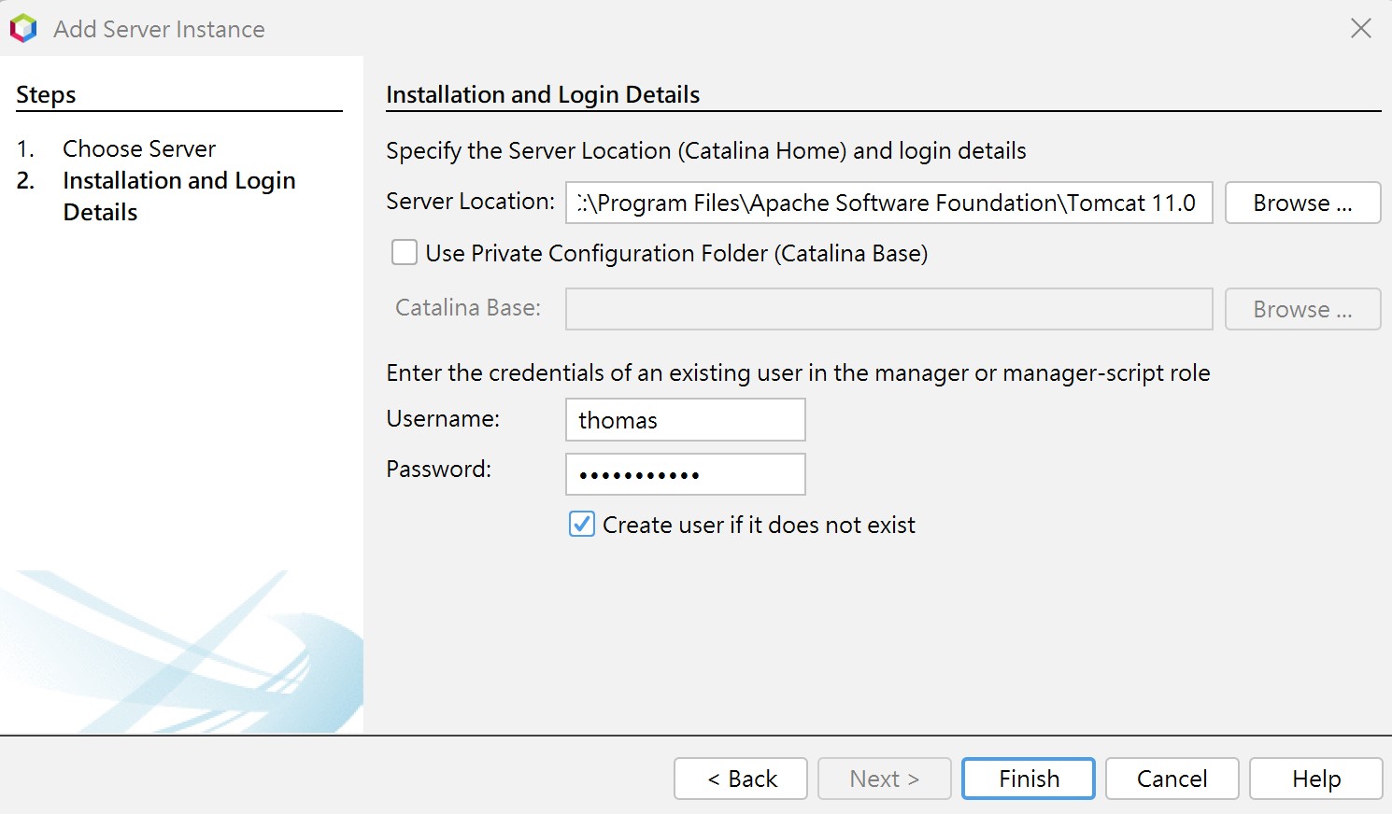Uncheck Create user if it does not exist
Image resolution: width=1392 pixels, height=814 pixels.
[582, 525]
